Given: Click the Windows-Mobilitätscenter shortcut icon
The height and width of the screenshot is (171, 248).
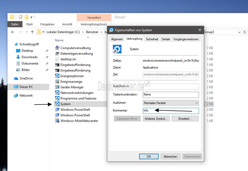Looking at the screenshot, I should click(x=57, y=121).
